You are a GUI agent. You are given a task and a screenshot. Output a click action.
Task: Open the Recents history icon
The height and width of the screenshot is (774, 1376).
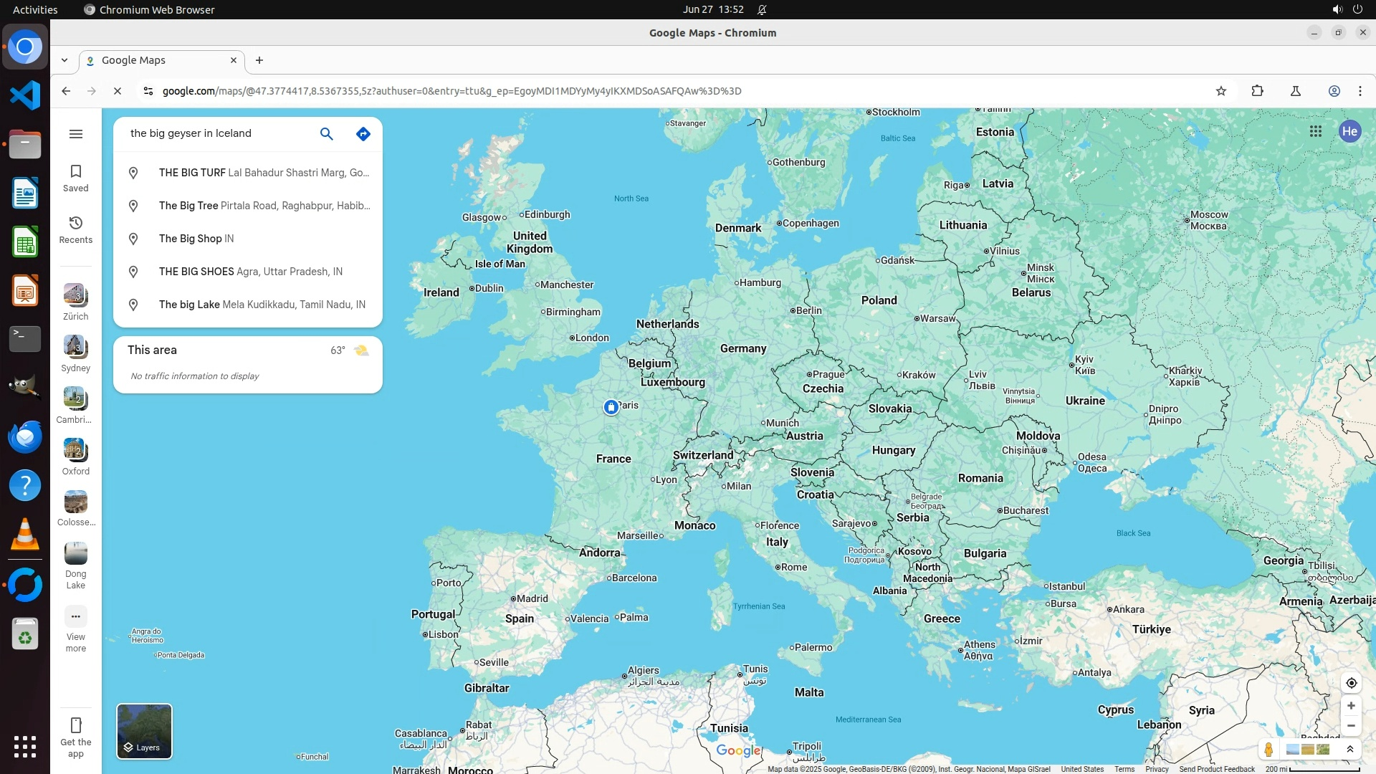tap(76, 229)
